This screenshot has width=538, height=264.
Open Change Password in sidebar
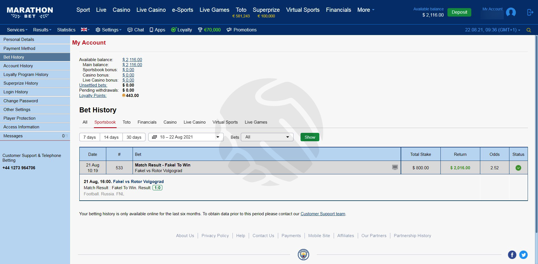pyautogui.click(x=35, y=101)
